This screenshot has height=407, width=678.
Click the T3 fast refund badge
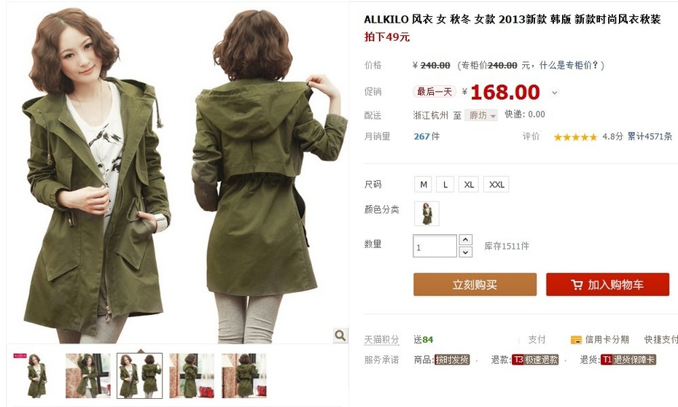(x=535, y=360)
